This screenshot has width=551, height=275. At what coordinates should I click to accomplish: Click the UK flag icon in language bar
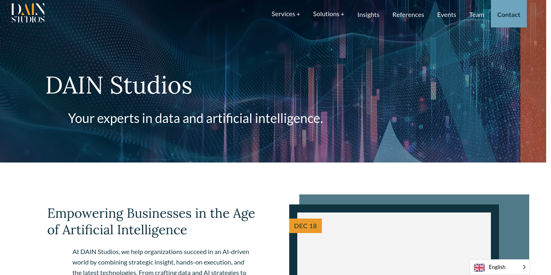point(479,267)
